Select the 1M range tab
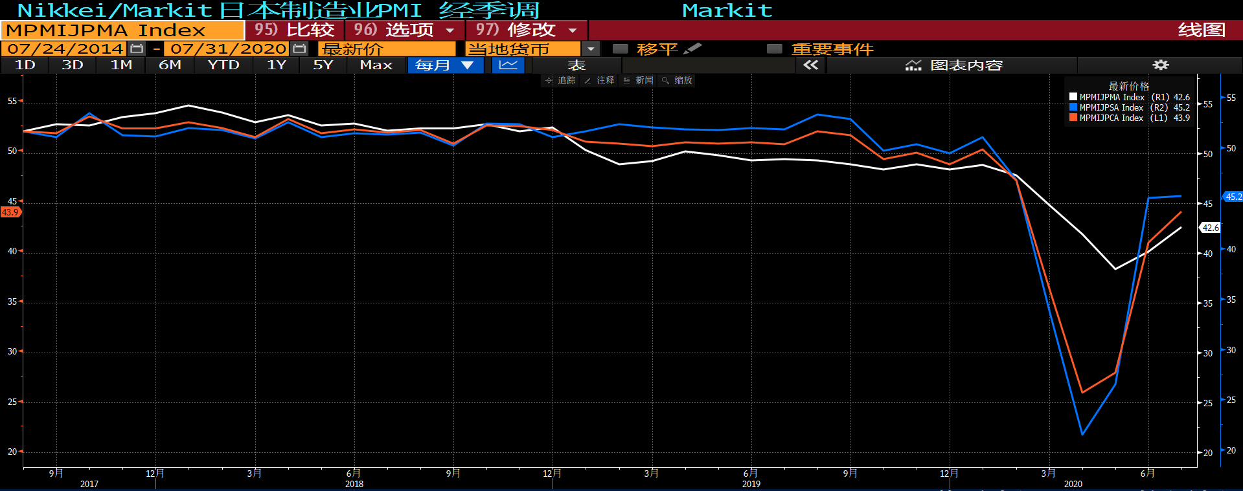This screenshot has height=491, width=1243. pyautogui.click(x=121, y=65)
